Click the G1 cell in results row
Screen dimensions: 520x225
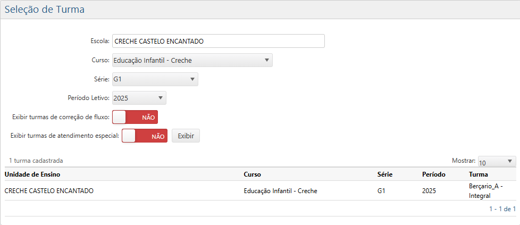pyautogui.click(x=381, y=190)
